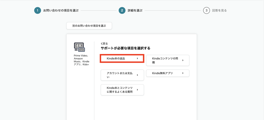
Task: Click chevron on Kindle無料アプリ
Action: pos(183,73)
